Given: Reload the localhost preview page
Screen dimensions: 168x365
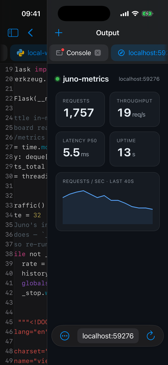Looking at the screenshot, I should pyautogui.click(x=151, y=336).
